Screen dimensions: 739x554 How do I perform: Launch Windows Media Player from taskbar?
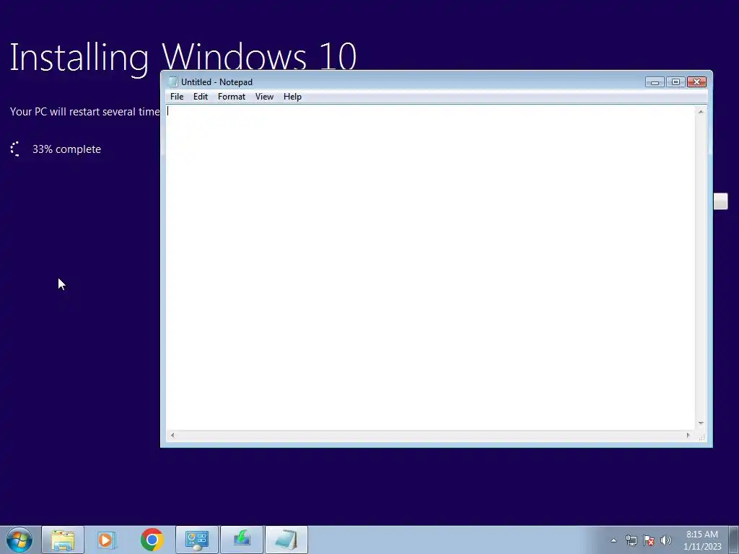coord(107,540)
